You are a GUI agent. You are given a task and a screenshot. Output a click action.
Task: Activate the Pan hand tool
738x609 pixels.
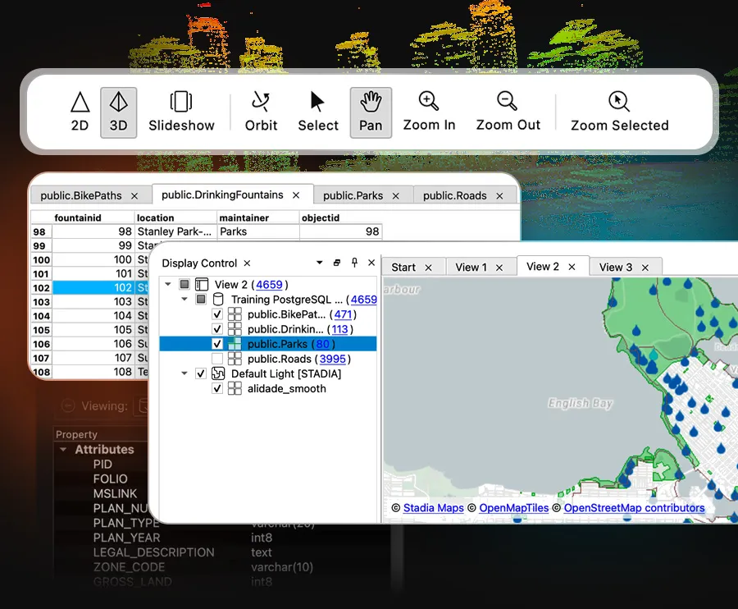click(371, 112)
